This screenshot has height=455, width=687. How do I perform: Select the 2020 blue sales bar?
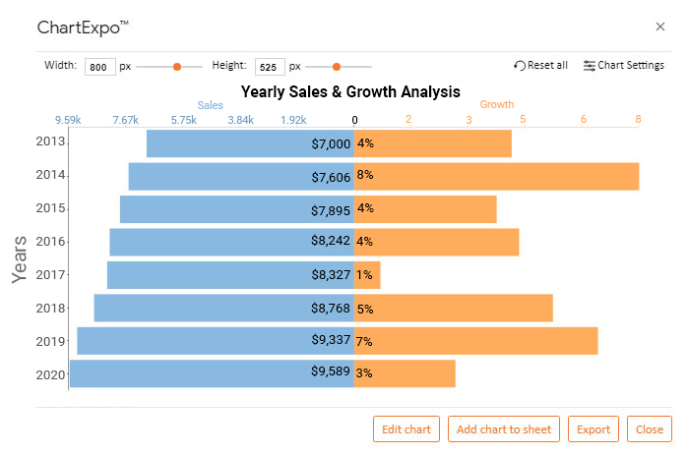tap(212, 373)
